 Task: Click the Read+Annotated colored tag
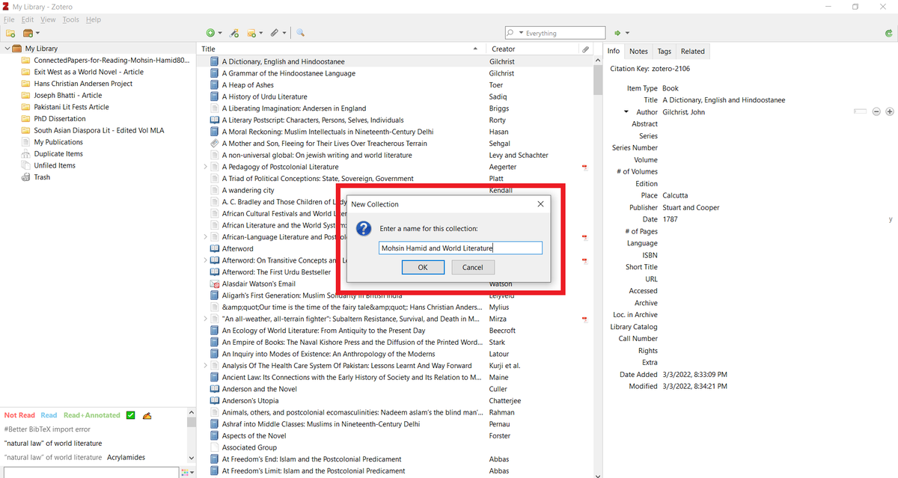click(91, 415)
